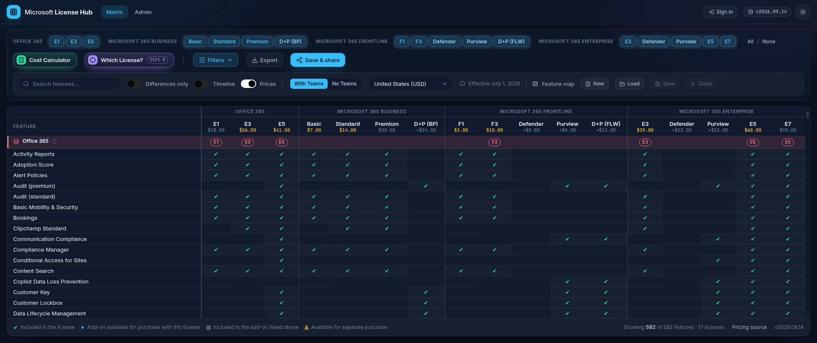The height and width of the screenshot is (343, 817).
Task: Switch to No Teams pricing
Action: point(344,84)
